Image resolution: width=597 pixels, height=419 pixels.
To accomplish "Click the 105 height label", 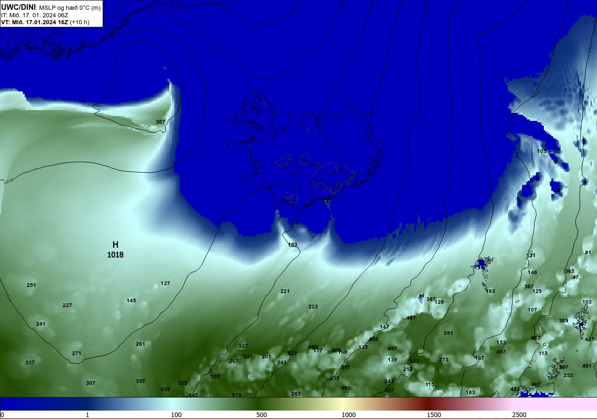I will click(x=541, y=151).
